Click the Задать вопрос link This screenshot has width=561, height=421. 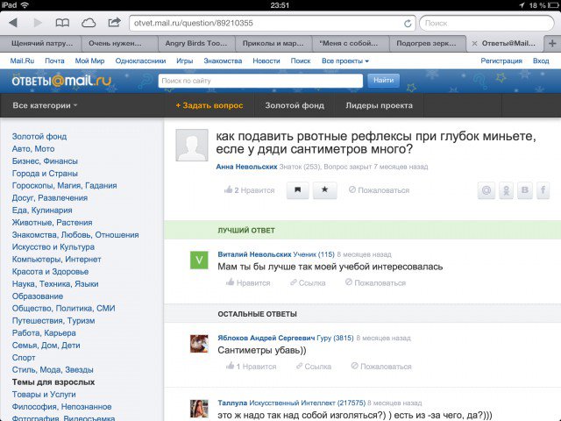(x=208, y=106)
